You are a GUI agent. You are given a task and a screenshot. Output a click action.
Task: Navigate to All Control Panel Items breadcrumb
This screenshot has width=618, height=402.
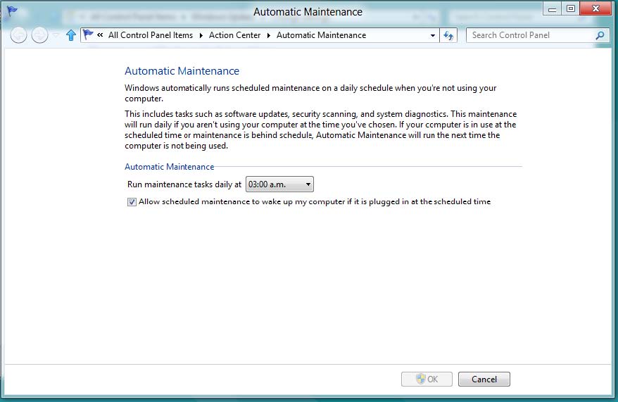point(150,35)
